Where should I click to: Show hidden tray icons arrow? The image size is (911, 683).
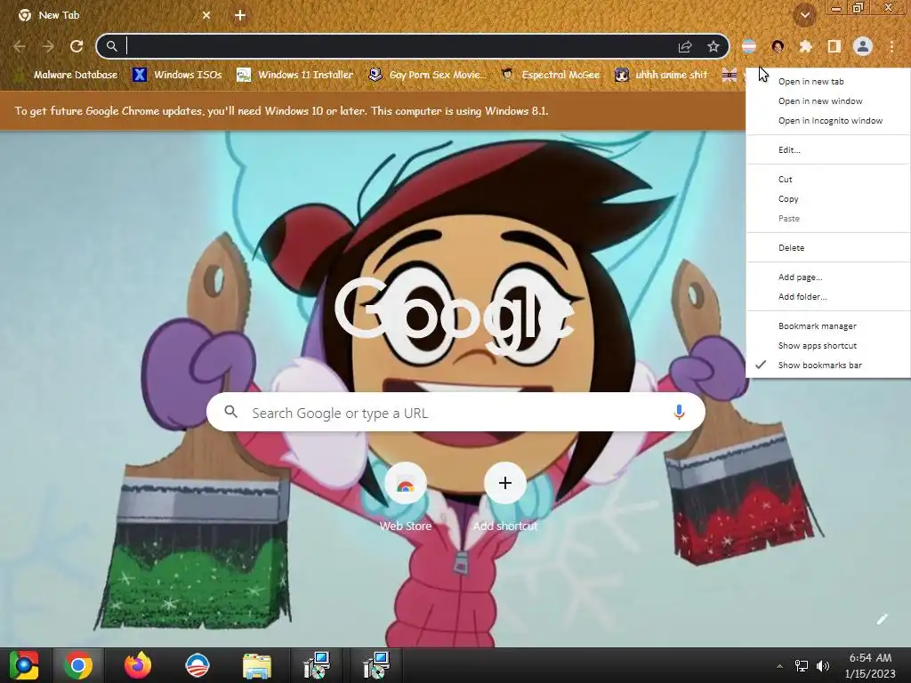click(779, 666)
